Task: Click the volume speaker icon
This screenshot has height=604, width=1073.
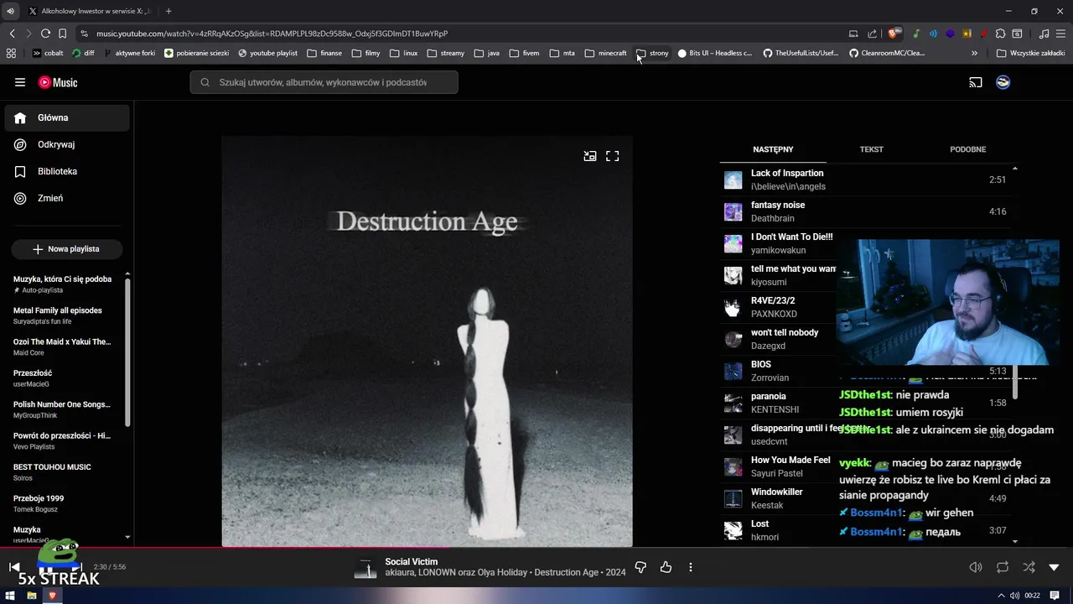Action: point(976,568)
